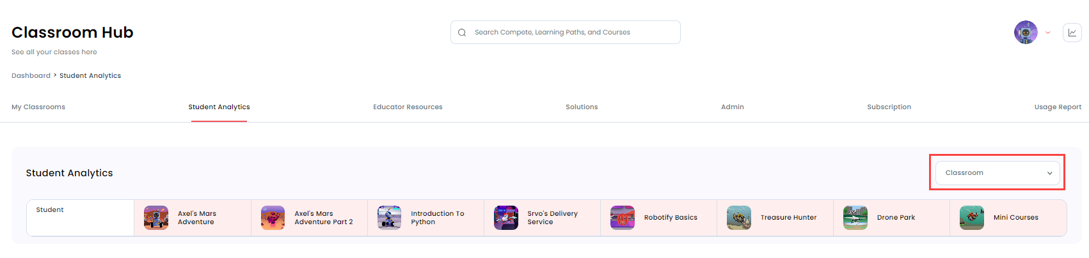Click the Axel's Mars Adventure Part 2 icon
Image resolution: width=1089 pixels, height=258 pixels.
pyautogui.click(x=273, y=218)
